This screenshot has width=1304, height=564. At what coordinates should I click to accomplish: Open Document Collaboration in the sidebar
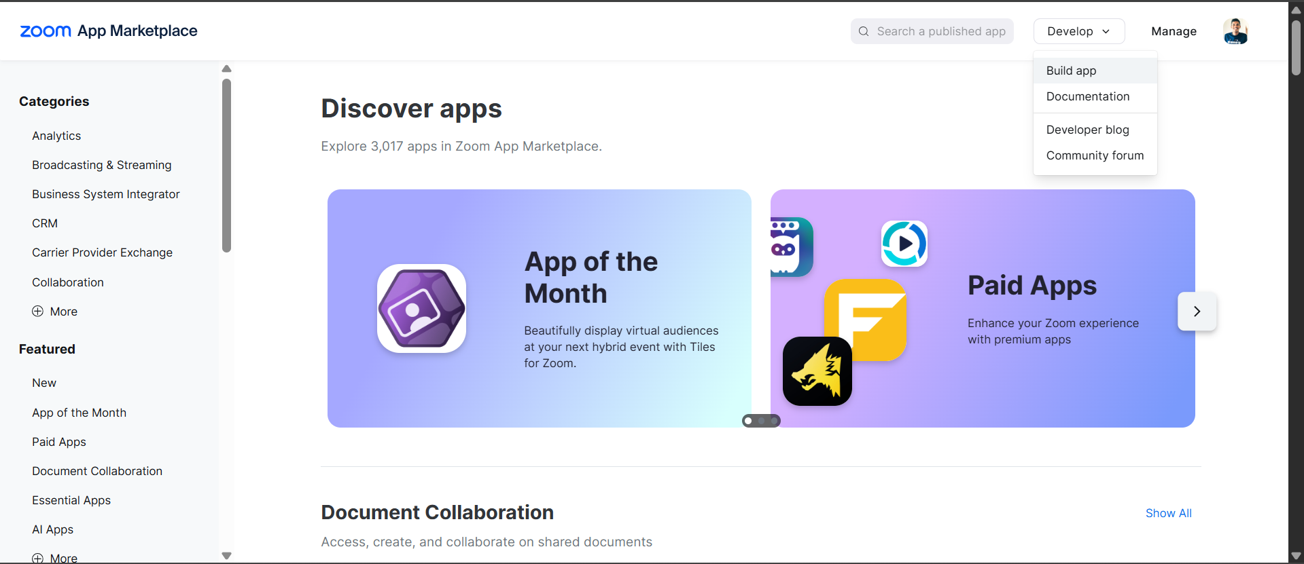pos(97,471)
